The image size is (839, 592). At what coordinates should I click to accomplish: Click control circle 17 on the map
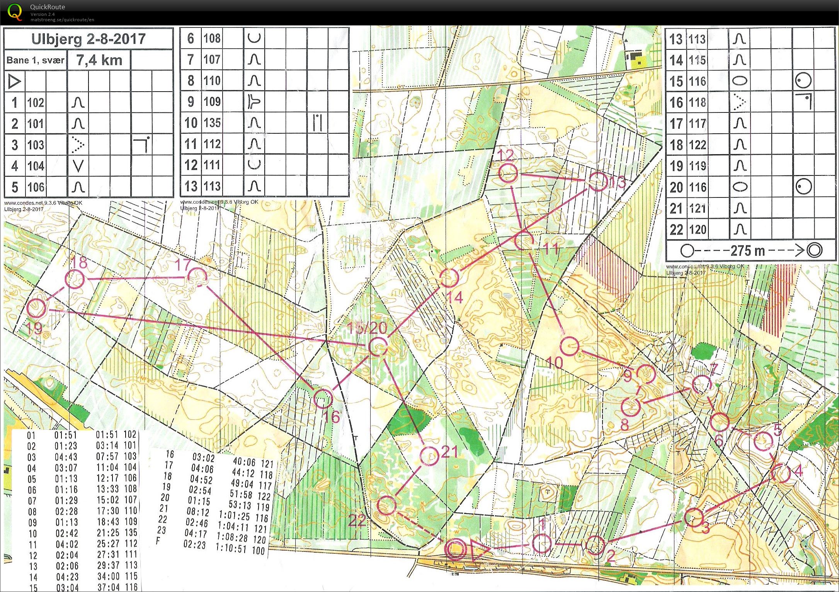197,277
